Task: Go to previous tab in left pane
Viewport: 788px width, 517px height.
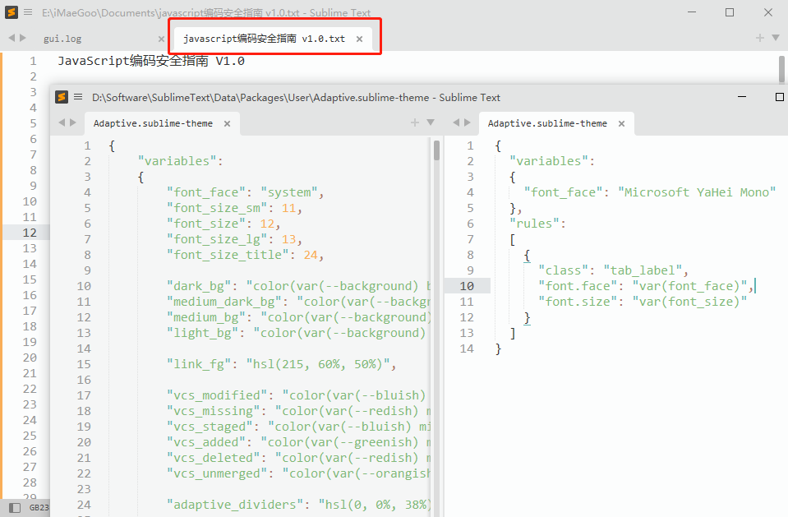Action: tap(62, 122)
